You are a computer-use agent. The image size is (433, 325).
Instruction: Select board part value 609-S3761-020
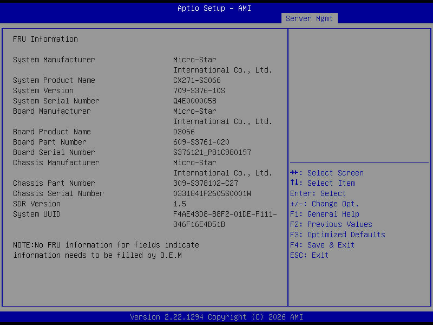pyautogui.click(x=201, y=142)
